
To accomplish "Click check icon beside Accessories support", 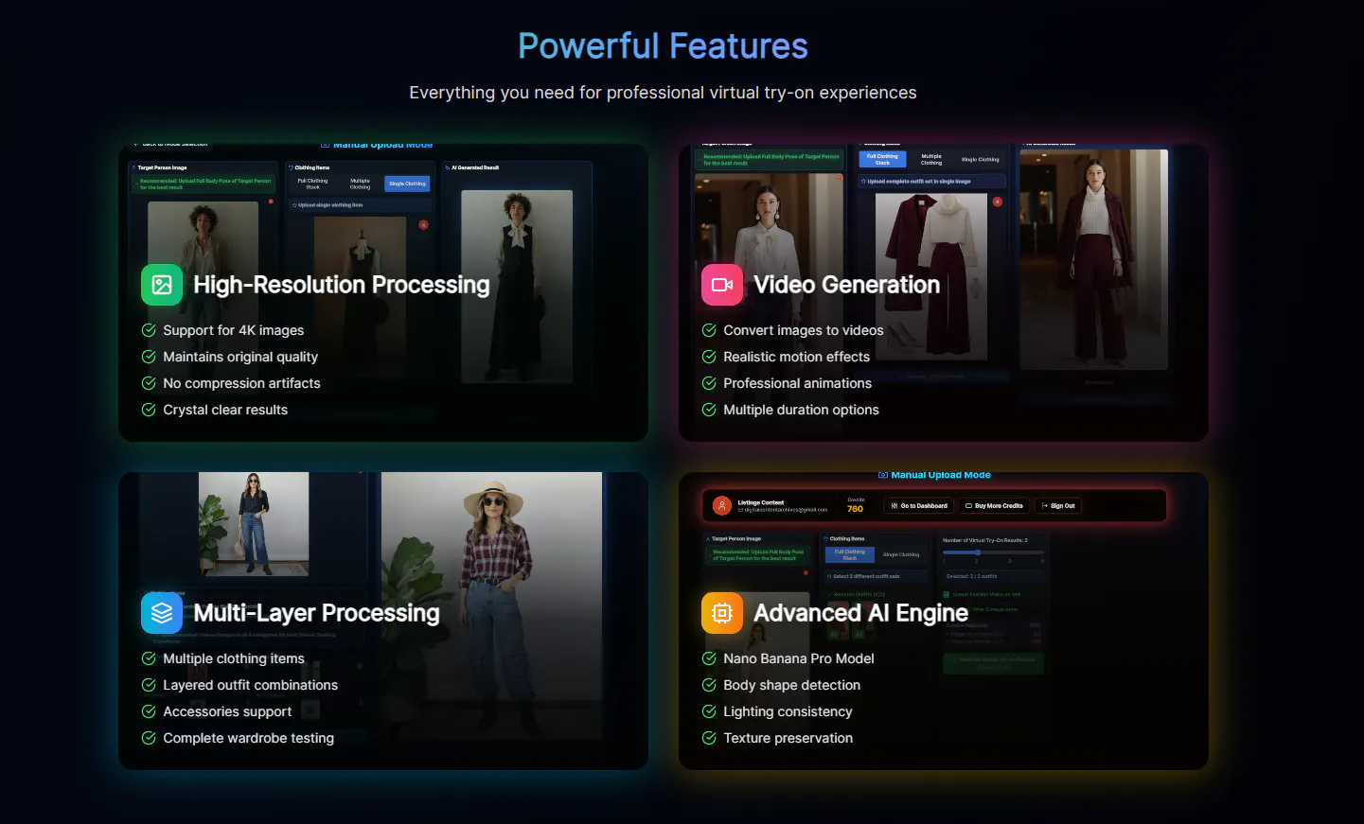I will [x=149, y=711].
